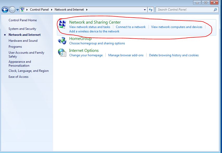222x153 pixels.
Task: Click Manage browser add-ons
Action: tap(126, 55)
